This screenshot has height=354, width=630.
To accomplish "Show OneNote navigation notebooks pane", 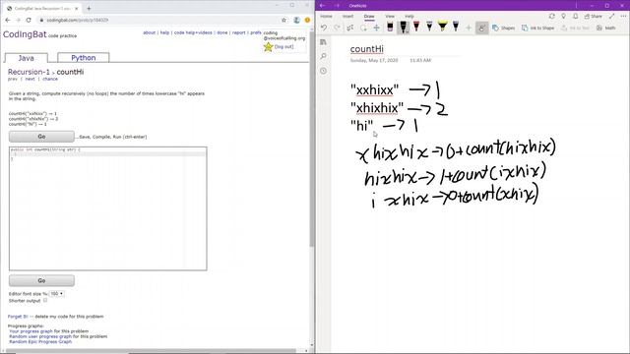I will pos(324,42).
